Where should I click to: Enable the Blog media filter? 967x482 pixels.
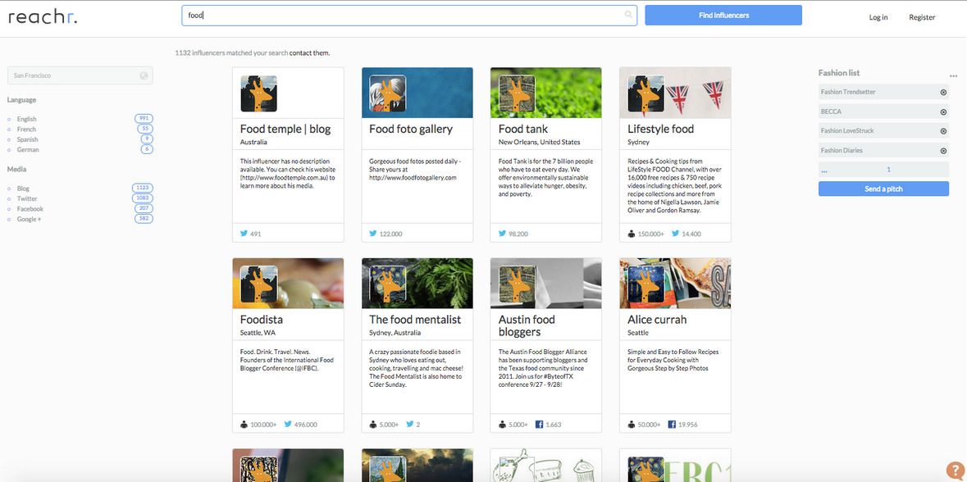(23, 188)
